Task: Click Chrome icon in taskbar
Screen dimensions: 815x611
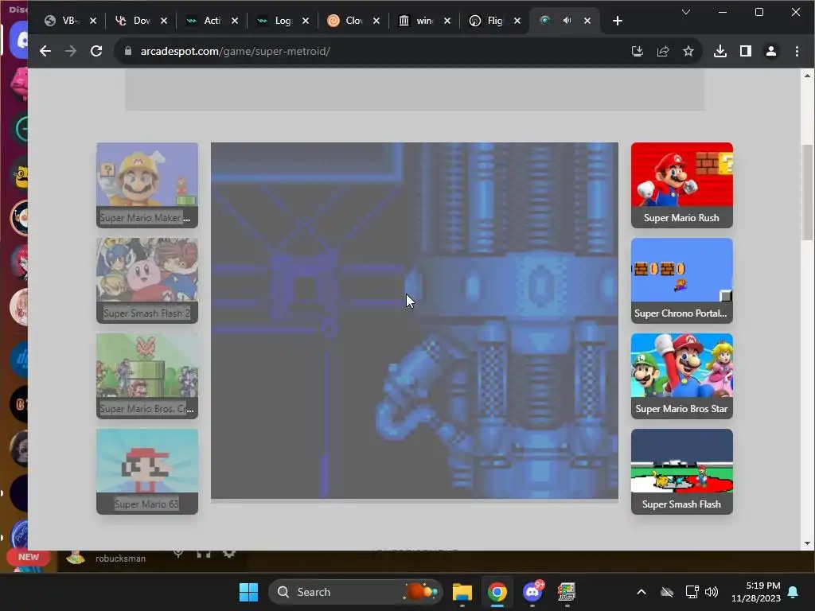Action: tap(497, 592)
